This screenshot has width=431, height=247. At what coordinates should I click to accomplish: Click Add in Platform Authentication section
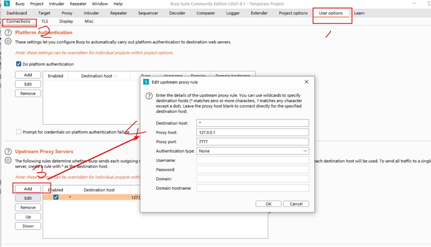(28, 75)
